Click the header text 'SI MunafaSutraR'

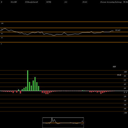[x=31, y=2]
